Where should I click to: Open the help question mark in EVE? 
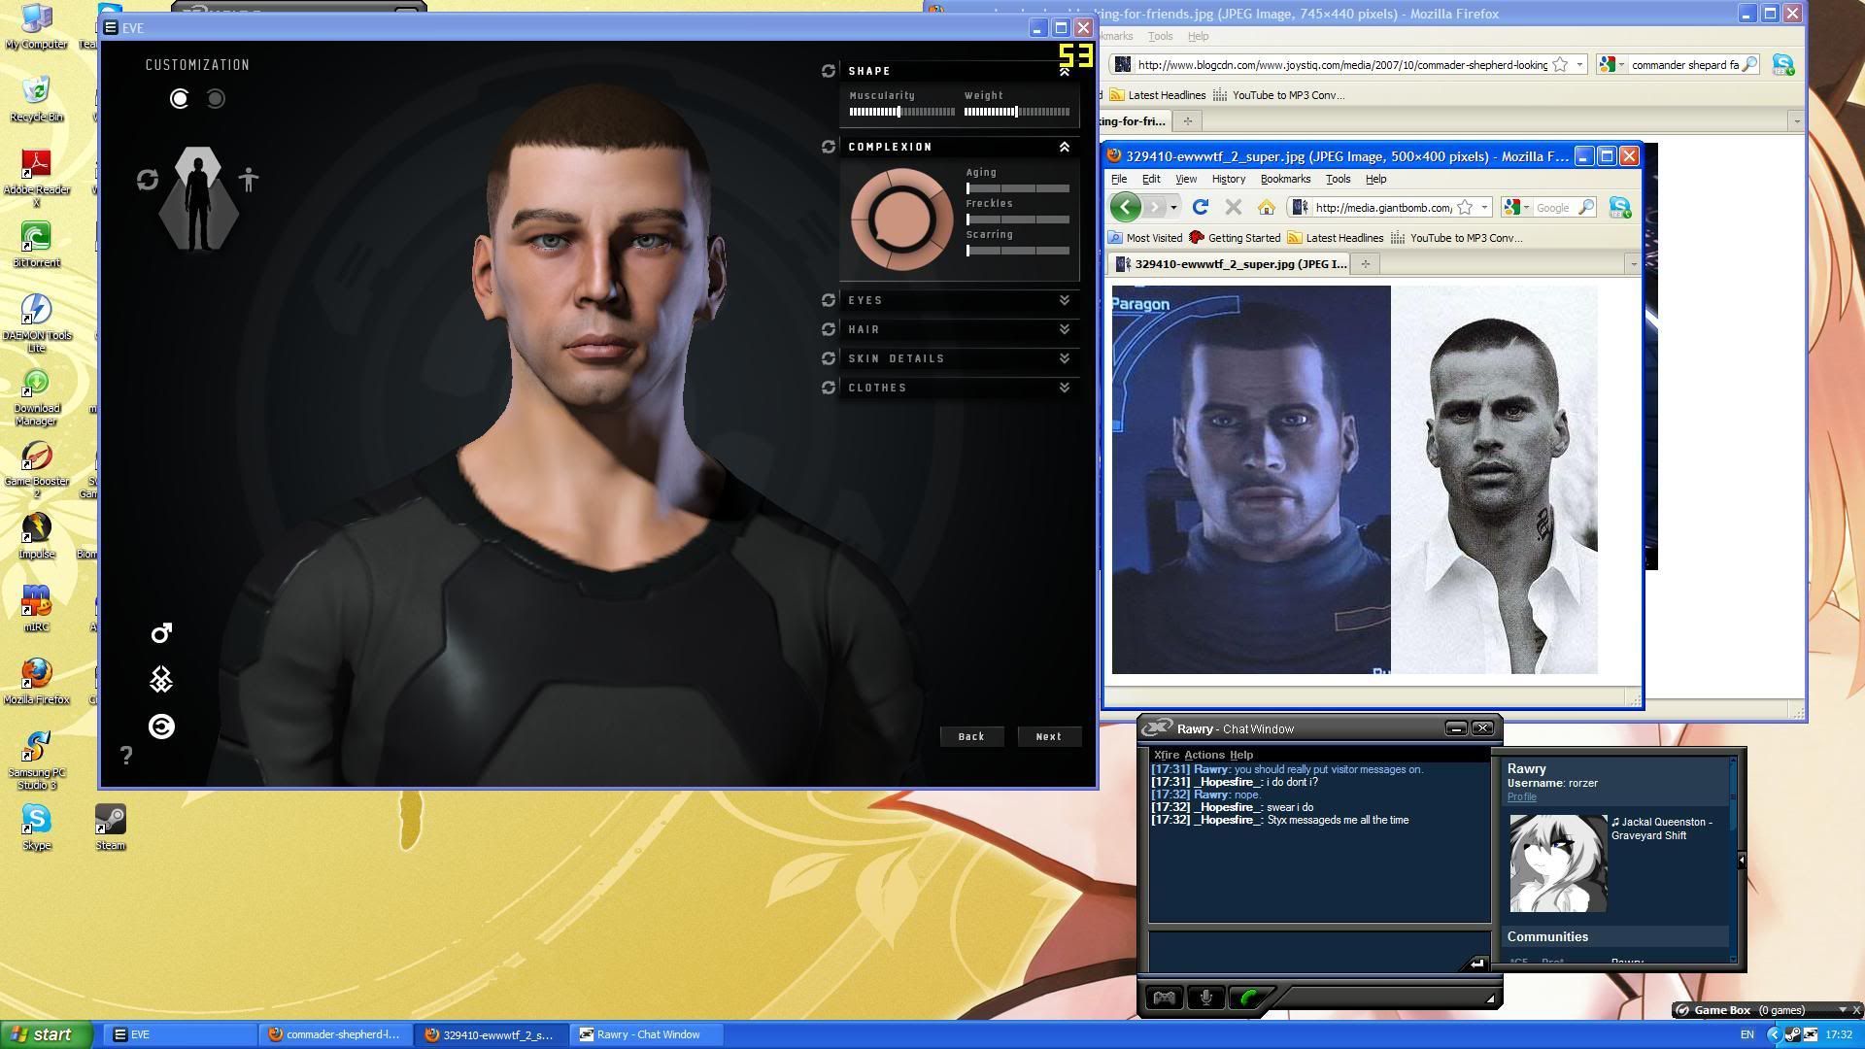(x=126, y=756)
